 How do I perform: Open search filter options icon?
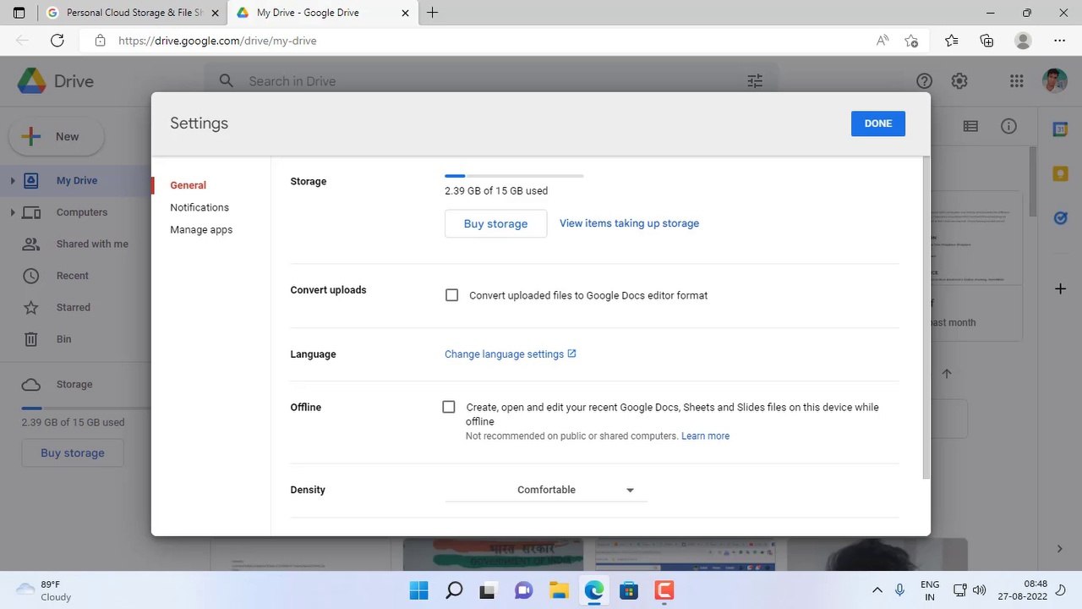[x=755, y=81]
